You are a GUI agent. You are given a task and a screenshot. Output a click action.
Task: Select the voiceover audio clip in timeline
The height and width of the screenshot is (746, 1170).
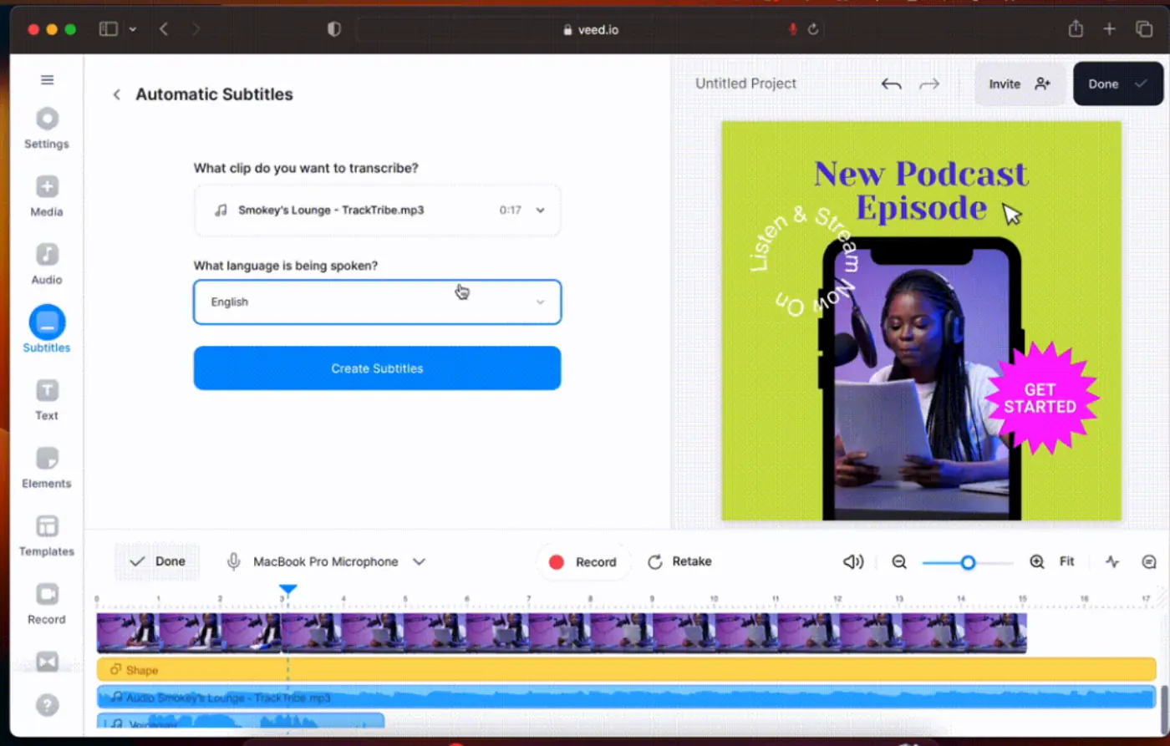(241, 721)
